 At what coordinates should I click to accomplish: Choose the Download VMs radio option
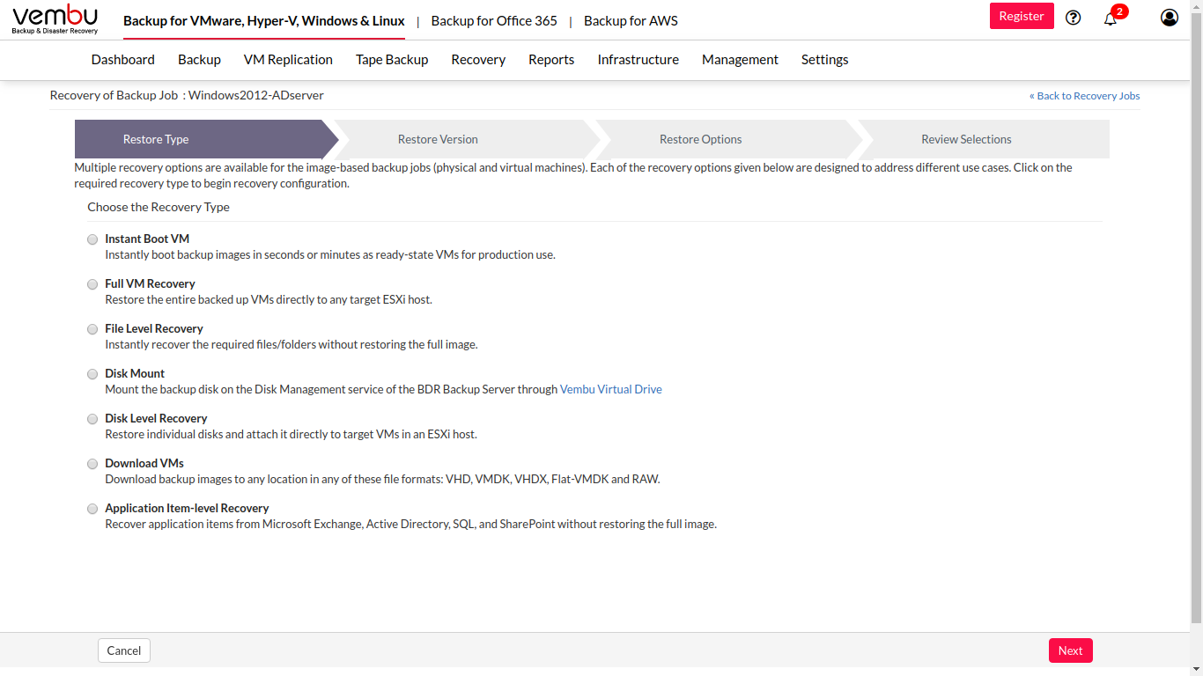[x=92, y=464]
